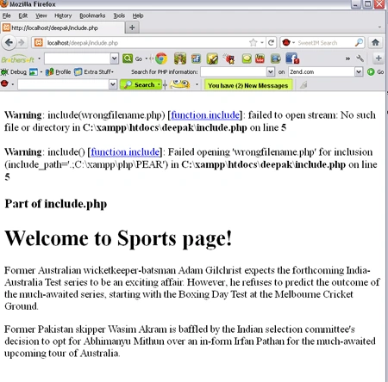Select the localhost/deepak/include.php tab
Image resolution: width=388 pixels, height=382 pixels.
[62, 28]
